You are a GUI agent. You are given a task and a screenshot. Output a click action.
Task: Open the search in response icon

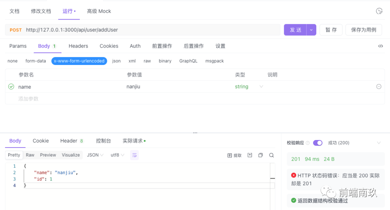(x=271, y=155)
